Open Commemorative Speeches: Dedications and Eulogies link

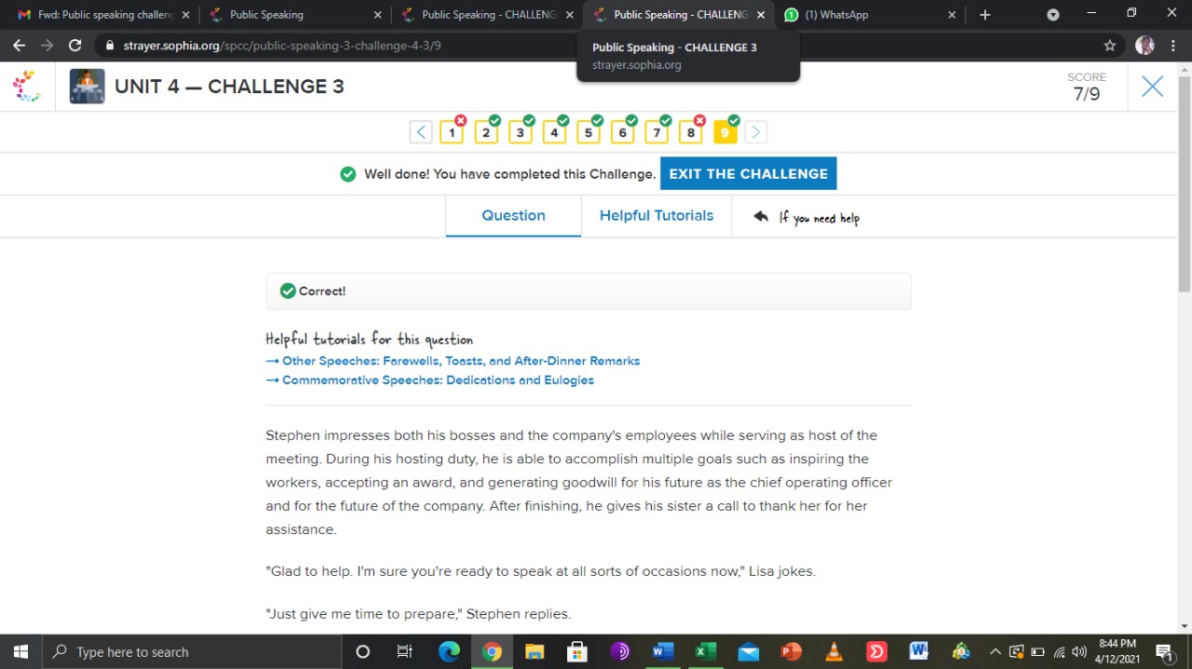click(x=438, y=381)
